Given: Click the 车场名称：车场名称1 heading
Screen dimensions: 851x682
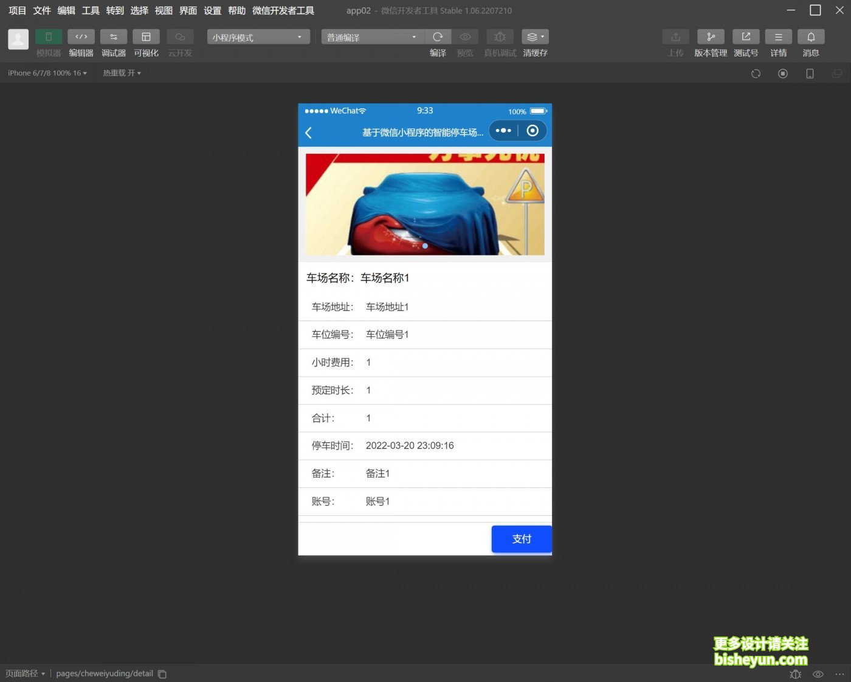Looking at the screenshot, I should click(x=357, y=278).
